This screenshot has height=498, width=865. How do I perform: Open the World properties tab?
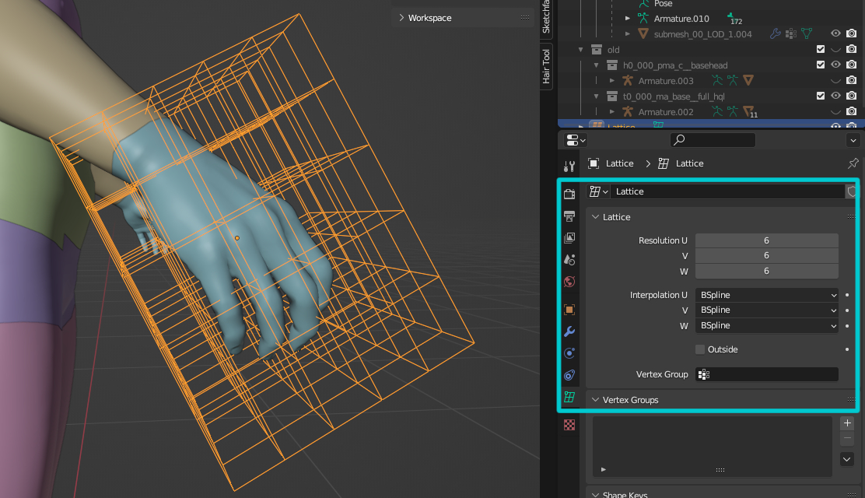tap(569, 282)
